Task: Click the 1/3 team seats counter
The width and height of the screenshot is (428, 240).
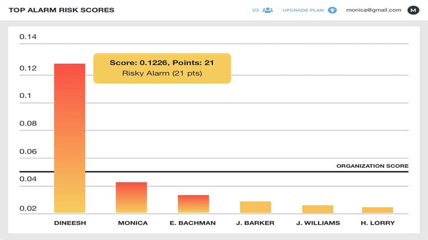Action: click(255, 10)
